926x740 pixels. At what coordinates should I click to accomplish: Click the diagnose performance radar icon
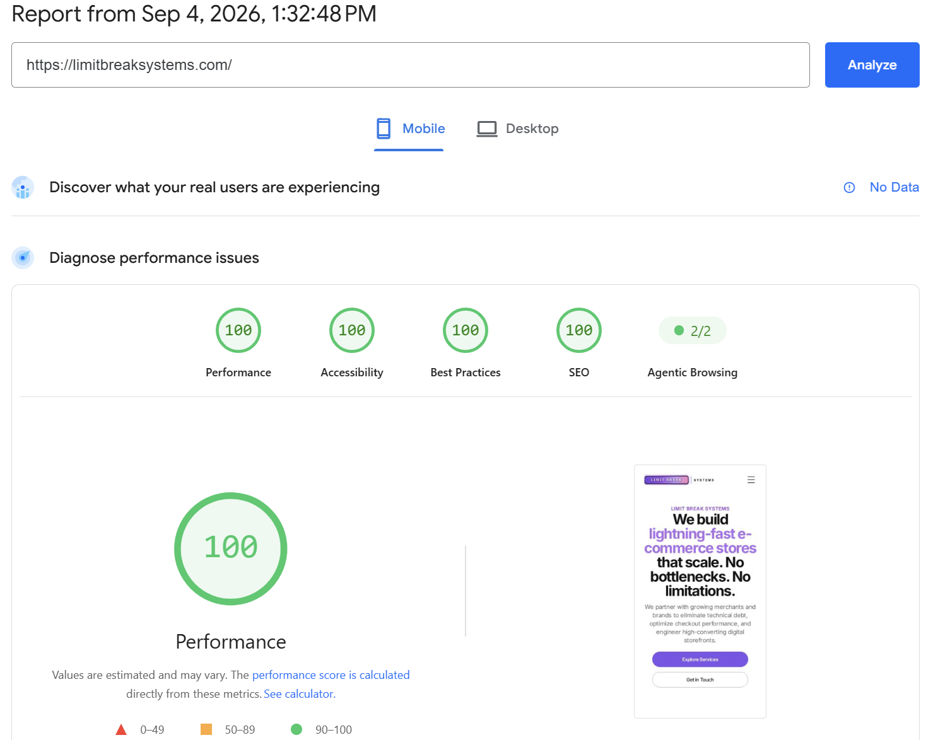(23, 258)
